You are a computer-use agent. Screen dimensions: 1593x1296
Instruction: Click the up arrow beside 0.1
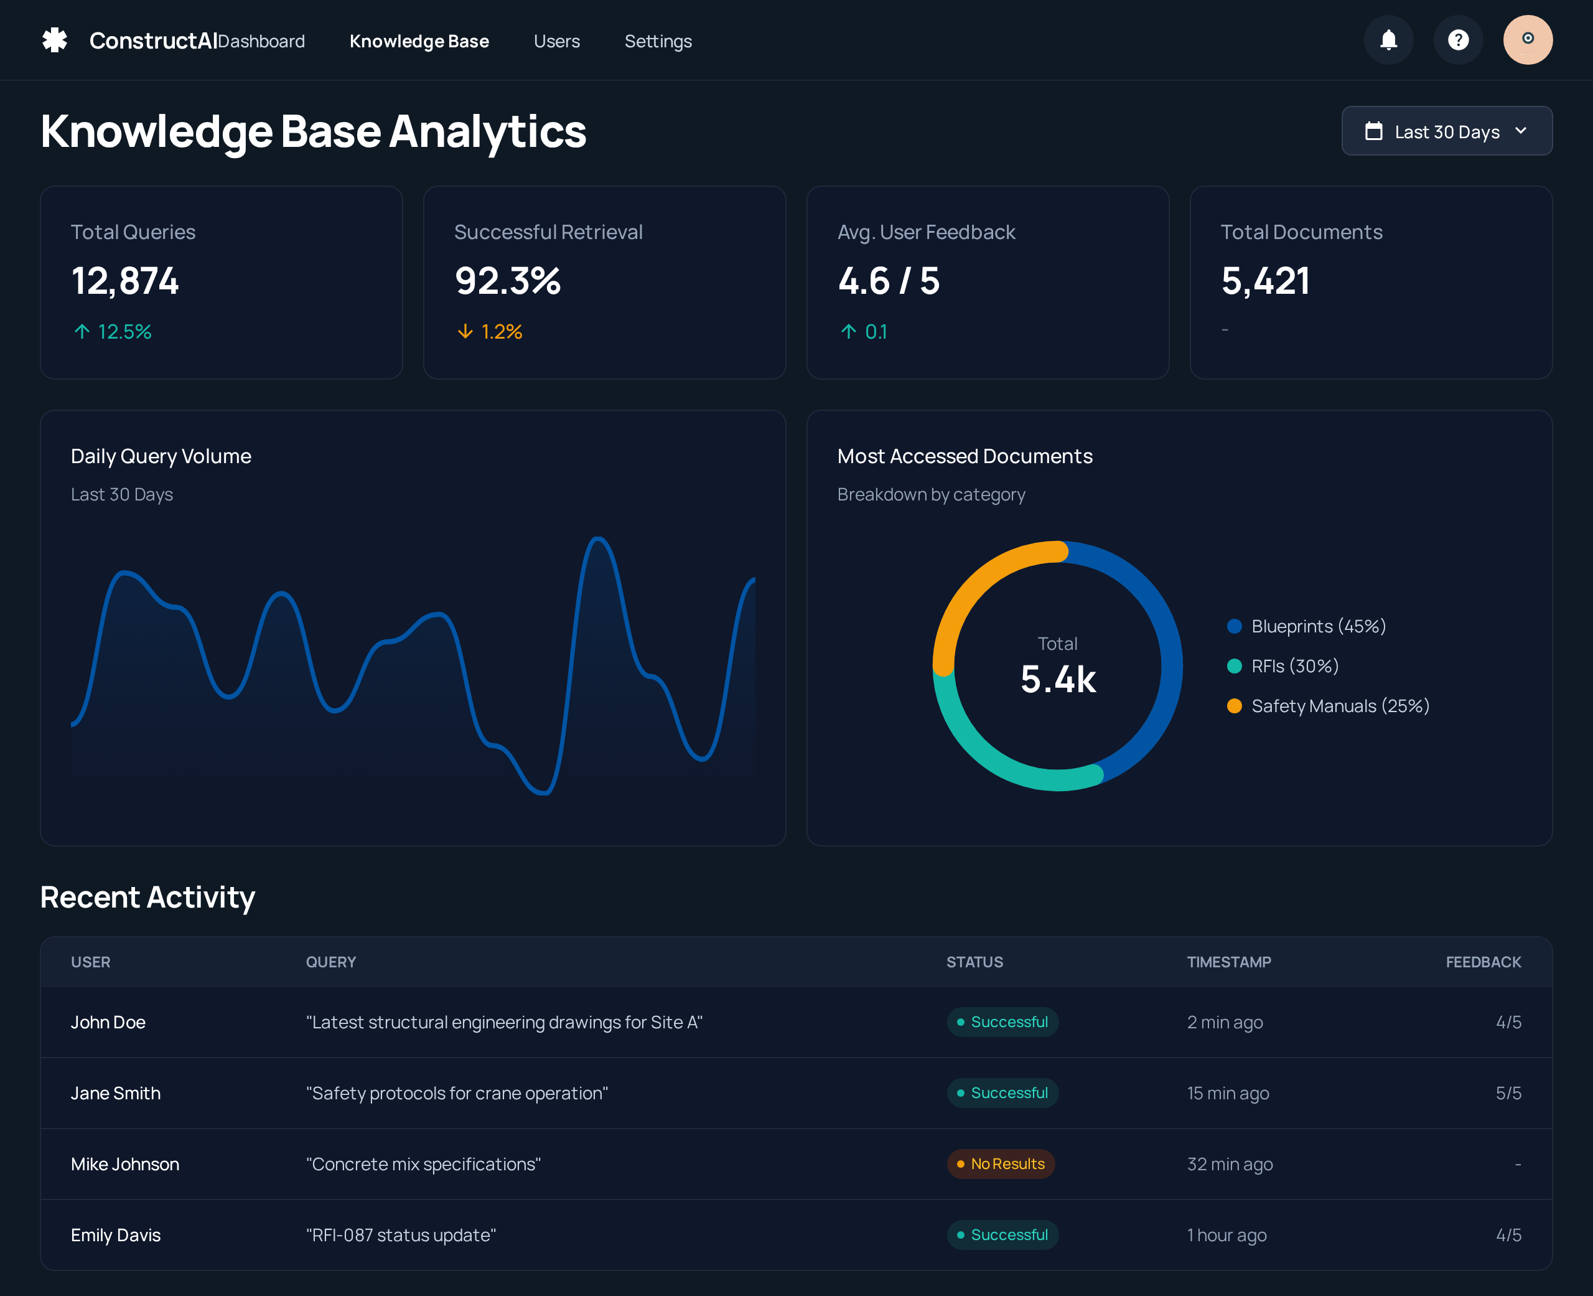point(848,331)
